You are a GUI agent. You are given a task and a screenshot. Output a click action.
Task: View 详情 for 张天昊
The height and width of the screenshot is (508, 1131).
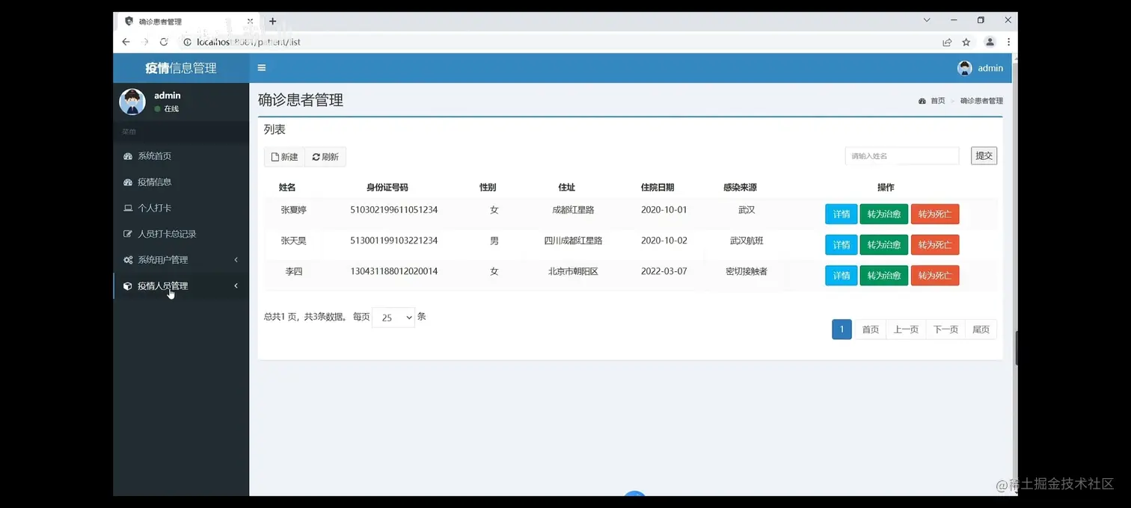842,245
